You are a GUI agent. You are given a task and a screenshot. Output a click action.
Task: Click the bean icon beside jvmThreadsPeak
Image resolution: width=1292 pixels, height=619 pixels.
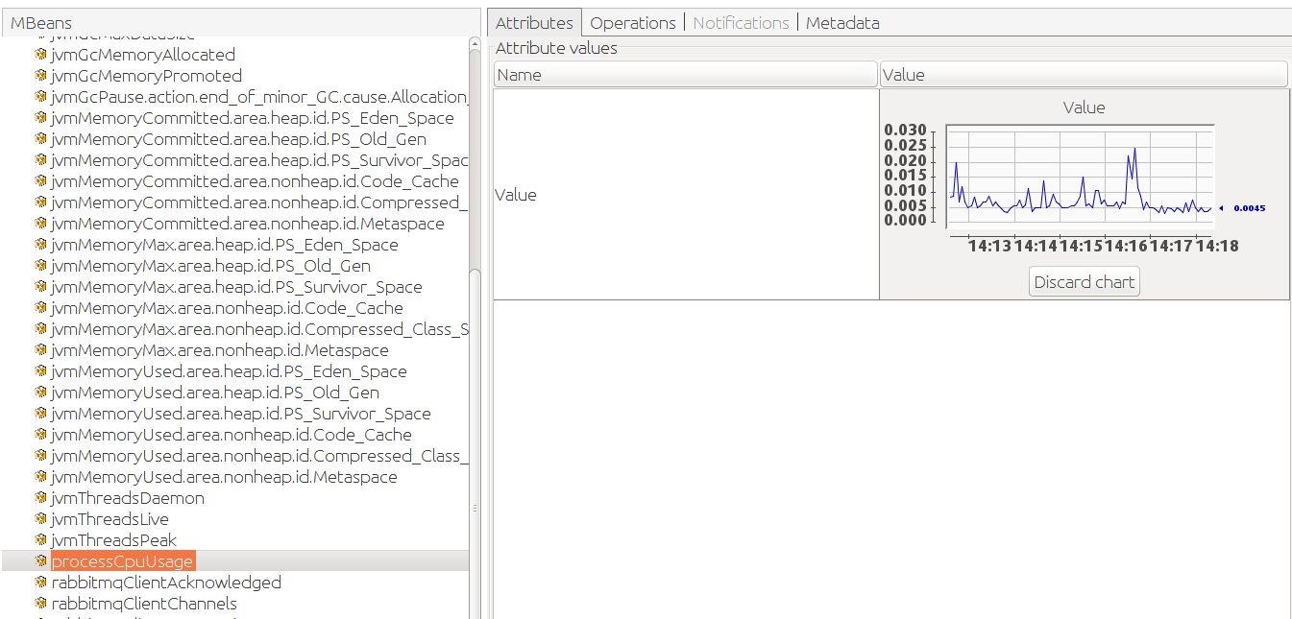[x=40, y=539]
